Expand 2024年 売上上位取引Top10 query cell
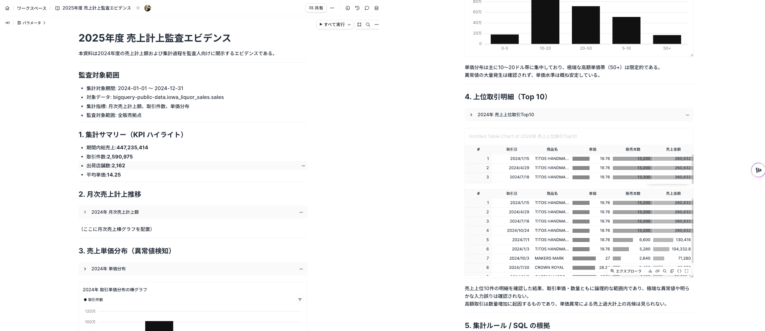The width and height of the screenshot is (765, 331). pyautogui.click(x=471, y=115)
